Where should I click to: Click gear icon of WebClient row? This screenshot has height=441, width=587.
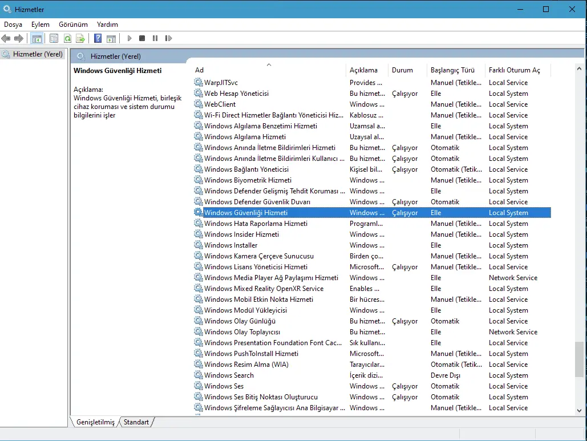[x=198, y=104]
